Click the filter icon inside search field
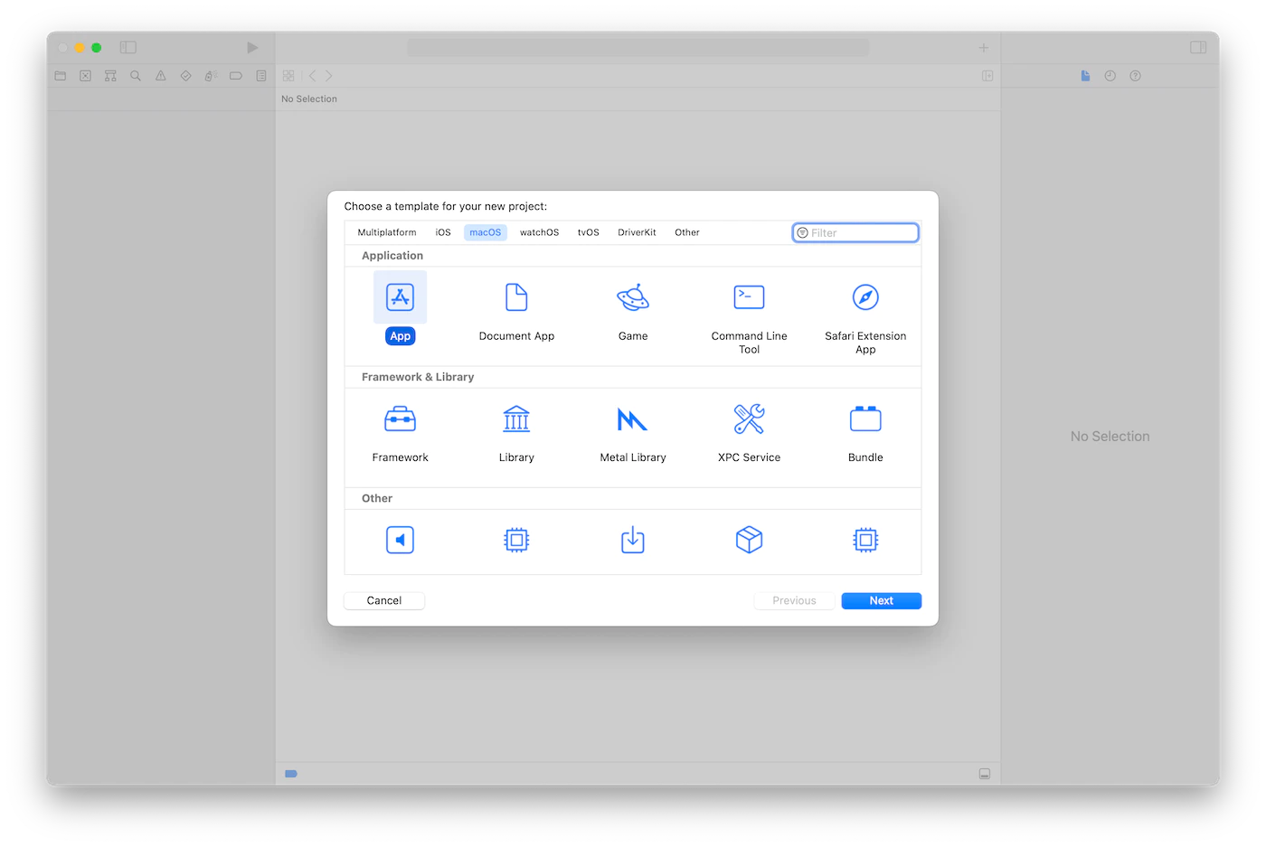1266x847 pixels. point(802,232)
